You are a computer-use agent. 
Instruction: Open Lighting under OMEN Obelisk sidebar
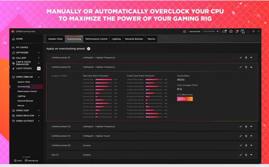[x=21, y=96]
